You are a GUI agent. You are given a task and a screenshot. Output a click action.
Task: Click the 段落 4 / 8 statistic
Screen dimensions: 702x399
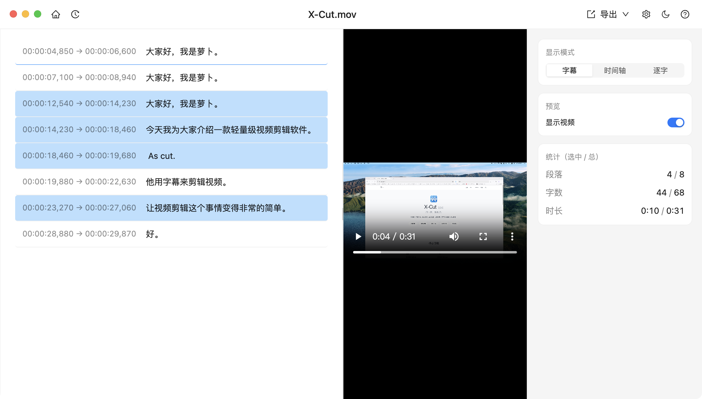[x=615, y=174]
